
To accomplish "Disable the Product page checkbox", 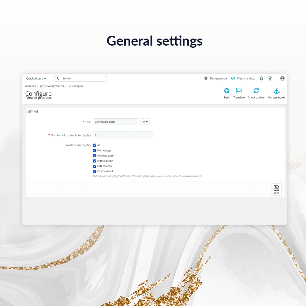I will point(95,156).
